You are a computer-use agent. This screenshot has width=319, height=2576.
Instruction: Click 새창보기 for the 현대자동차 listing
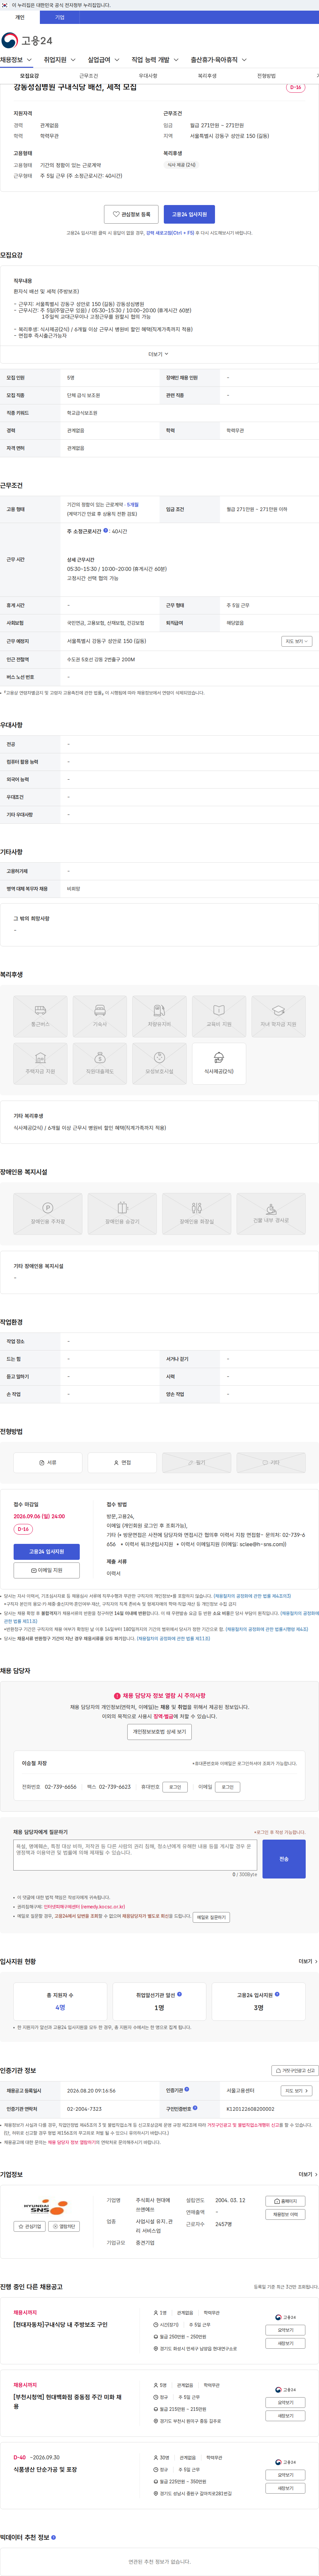pos(285,2343)
